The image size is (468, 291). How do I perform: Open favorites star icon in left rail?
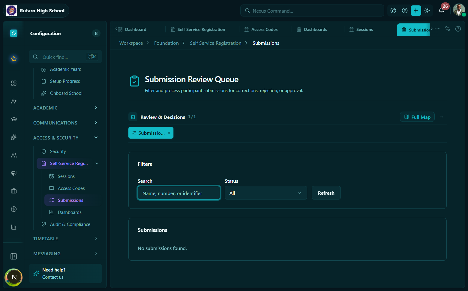pos(14,59)
